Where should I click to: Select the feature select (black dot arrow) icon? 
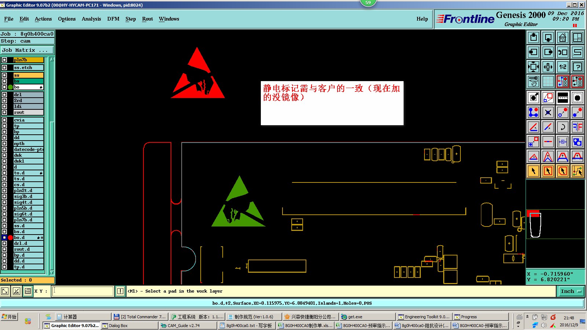[533, 98]
